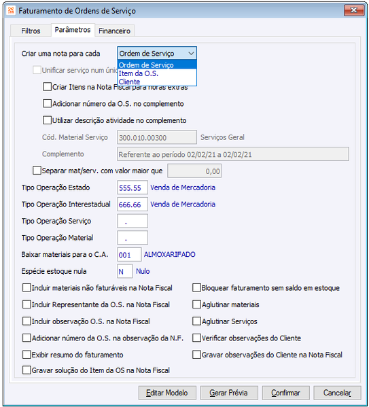Screen dimensions: 369x407
Task: Focus the Tipo Operação Serviço input
Action: (x=133, y=221)
